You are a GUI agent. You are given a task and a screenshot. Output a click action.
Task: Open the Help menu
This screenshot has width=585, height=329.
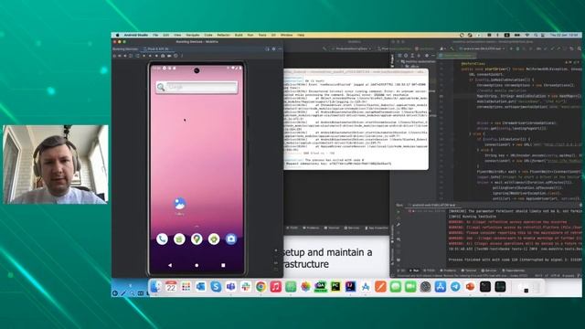[301, 35]
